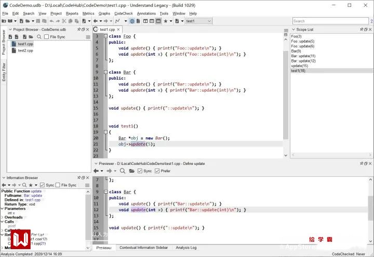
Task: Click Information Browser favorites star
Action: coord(31,185)
